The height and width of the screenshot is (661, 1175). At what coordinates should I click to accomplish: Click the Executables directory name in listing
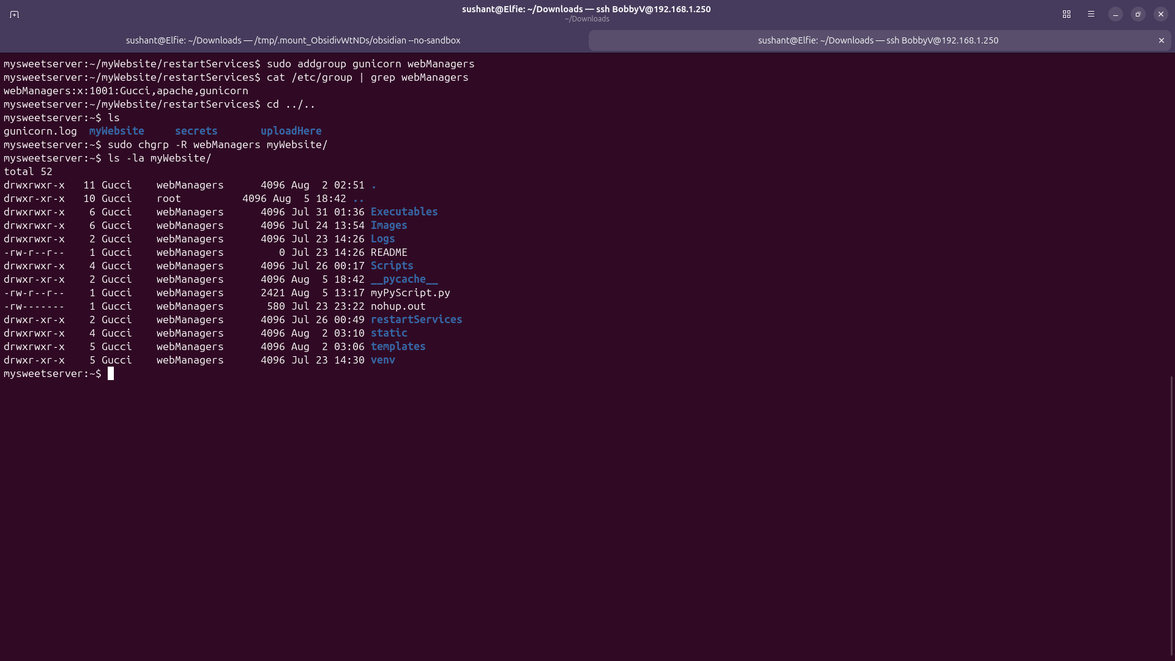coord(404,212)
